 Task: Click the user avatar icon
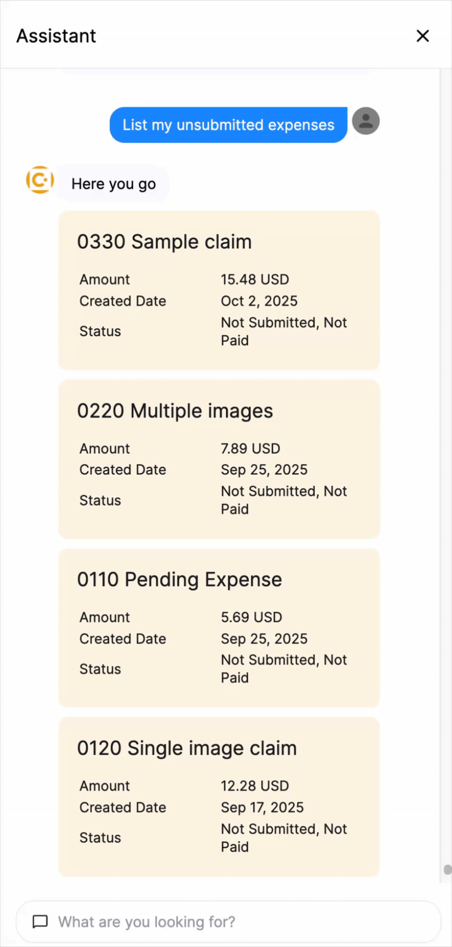click(x=366, y=121)
